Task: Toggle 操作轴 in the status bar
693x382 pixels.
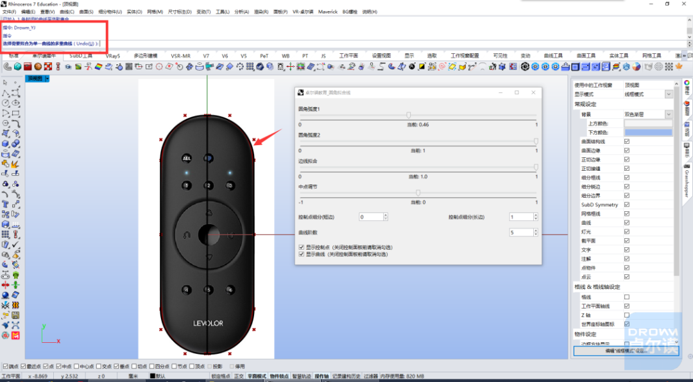Action: pos(321,376)
